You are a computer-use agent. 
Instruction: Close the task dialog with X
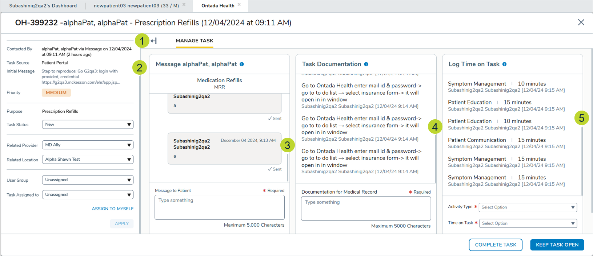[x=581, y=22]
